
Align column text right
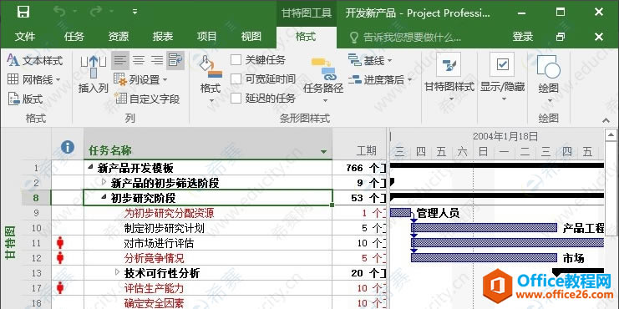pos(157,60)
